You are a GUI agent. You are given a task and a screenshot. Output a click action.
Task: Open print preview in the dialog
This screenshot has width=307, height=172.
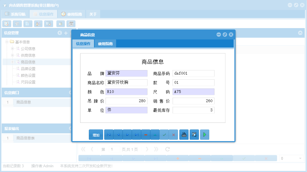[x=194, y=134]
